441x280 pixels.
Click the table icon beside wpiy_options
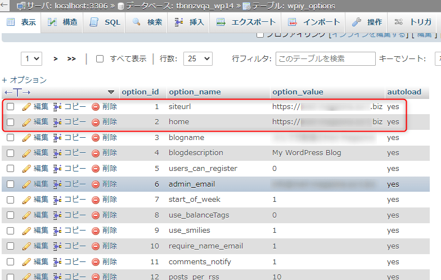246,6
